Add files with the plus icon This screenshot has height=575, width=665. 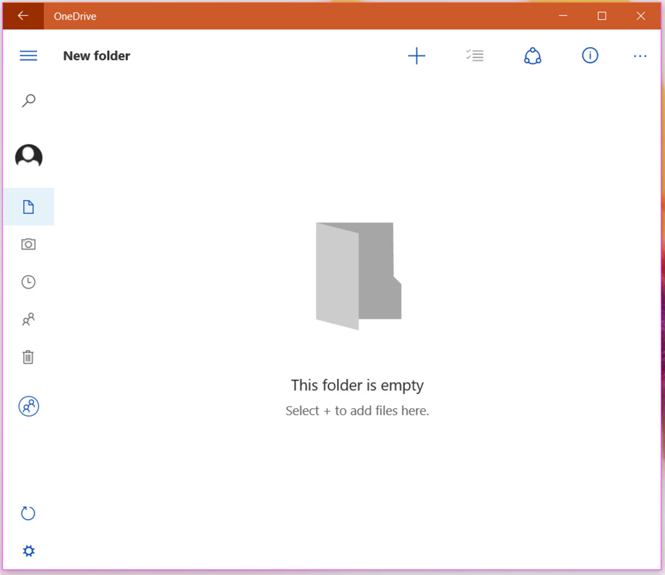(417, 55)
